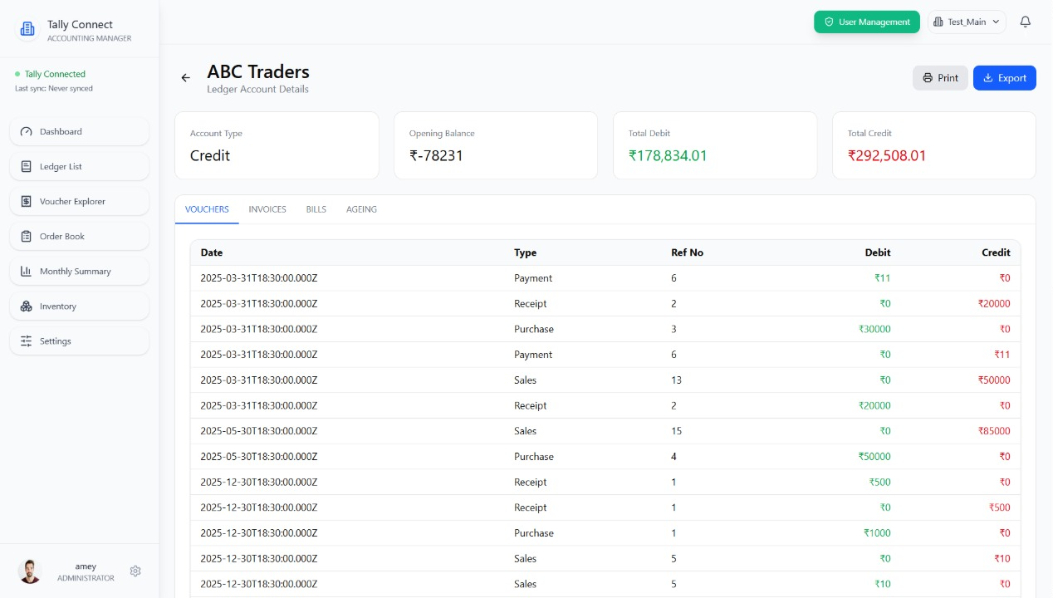Open Voucher Explorer page
This screenshot has height=598, width=1053.
tap(80, 202)
